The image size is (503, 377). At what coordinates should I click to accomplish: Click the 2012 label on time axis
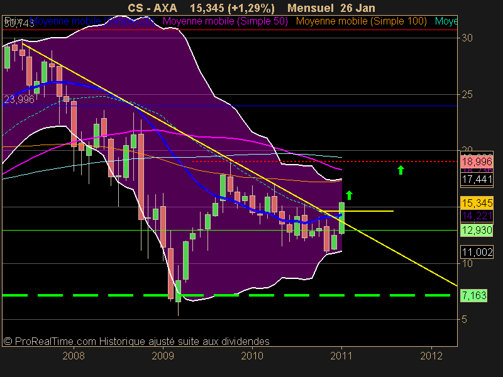(x=431, y=356)
